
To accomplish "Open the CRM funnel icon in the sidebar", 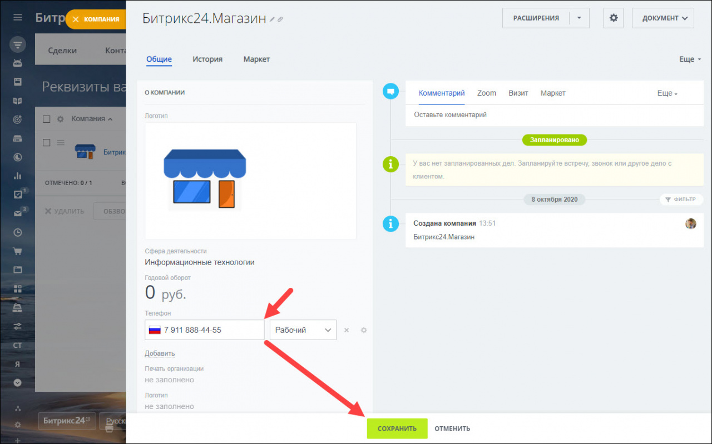I will [18, 44].
